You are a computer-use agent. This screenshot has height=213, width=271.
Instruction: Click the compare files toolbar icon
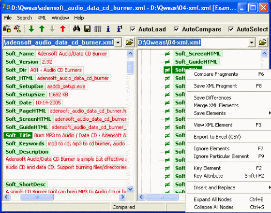point(7,29)
